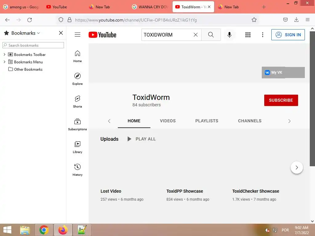315x236 pixels.
Task: Select the PLAYLISTS channel tab
Action: coord(207,121)
